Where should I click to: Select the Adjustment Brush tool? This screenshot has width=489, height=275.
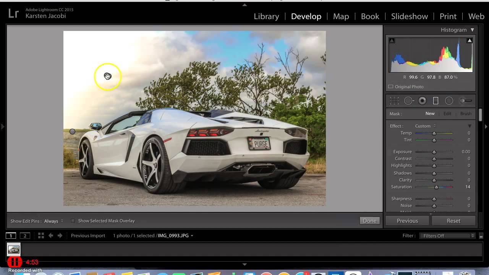pyautogui.click(x=465, y=101)
